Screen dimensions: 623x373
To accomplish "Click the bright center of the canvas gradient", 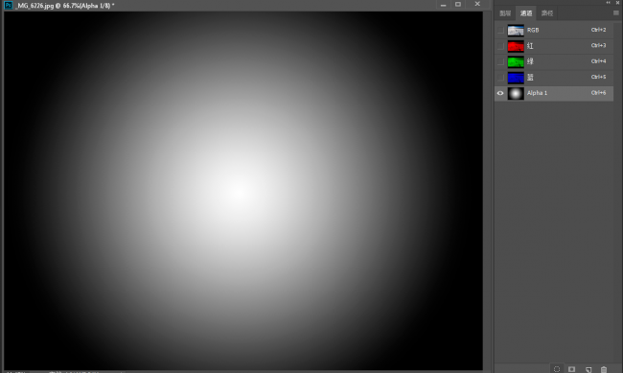I will click(x=239, y=193).
